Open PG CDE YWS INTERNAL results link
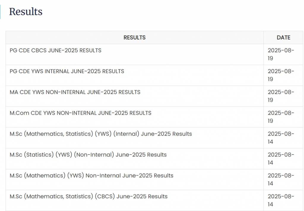This screenshot has height=211, width=304. (67, 71)
